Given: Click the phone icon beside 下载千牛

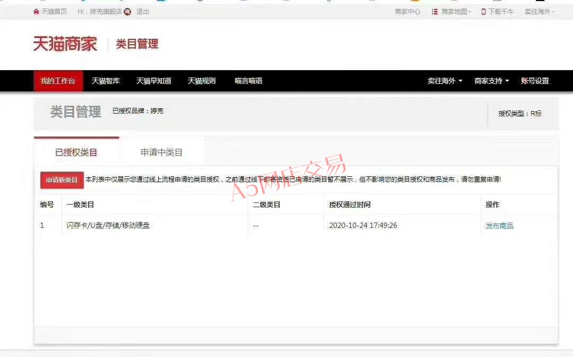Looking at the screenshot, I should 483,12.
